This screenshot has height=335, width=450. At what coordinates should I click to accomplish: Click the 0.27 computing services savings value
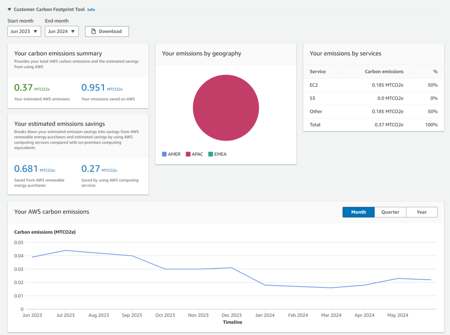[x=90, y=169]
